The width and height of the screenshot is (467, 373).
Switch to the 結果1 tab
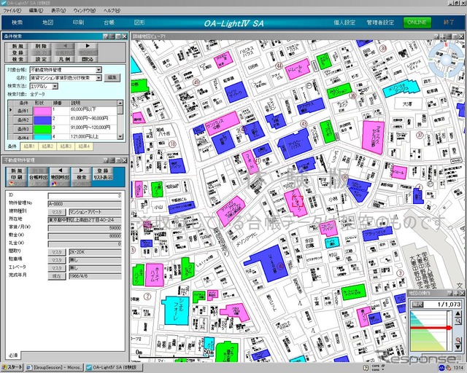(29, 146)
